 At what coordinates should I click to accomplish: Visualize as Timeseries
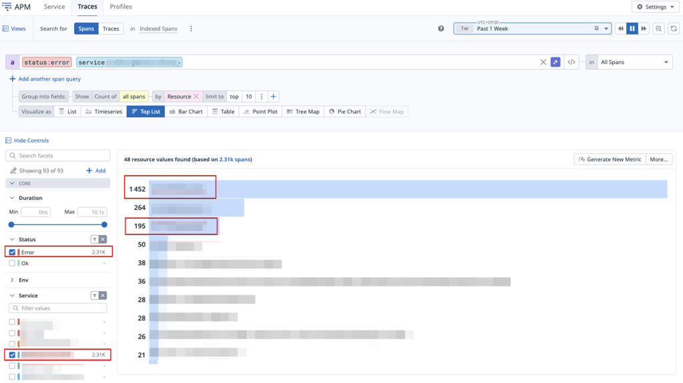(x=103, y=112)
